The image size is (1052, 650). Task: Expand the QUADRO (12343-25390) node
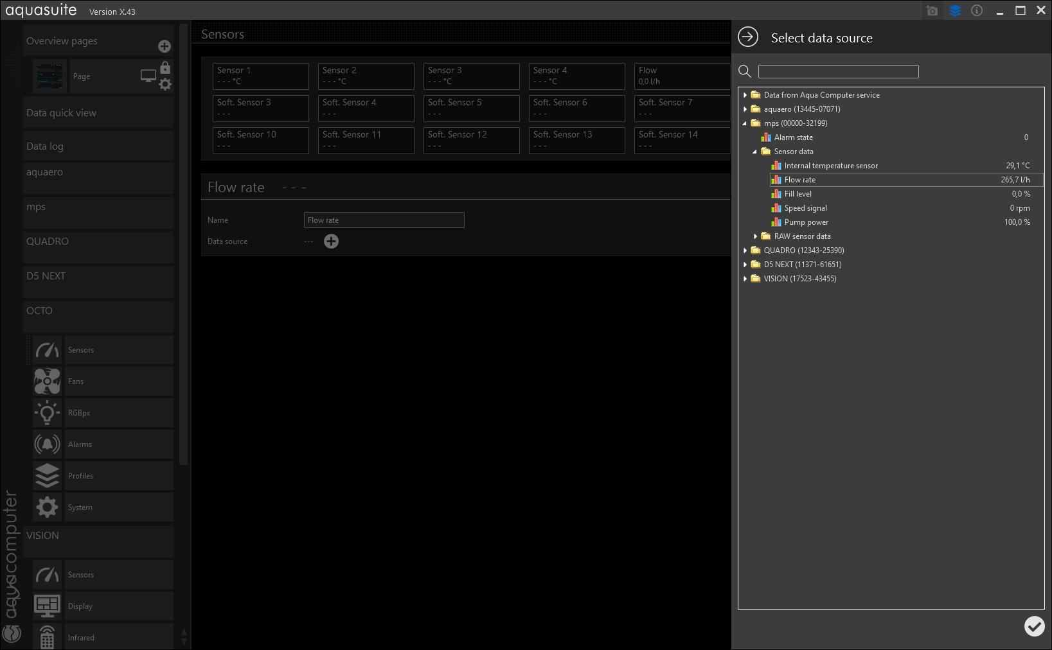pos(745,250)
